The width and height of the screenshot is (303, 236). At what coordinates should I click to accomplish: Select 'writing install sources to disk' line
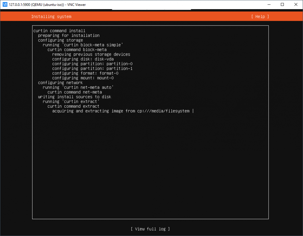74,97
